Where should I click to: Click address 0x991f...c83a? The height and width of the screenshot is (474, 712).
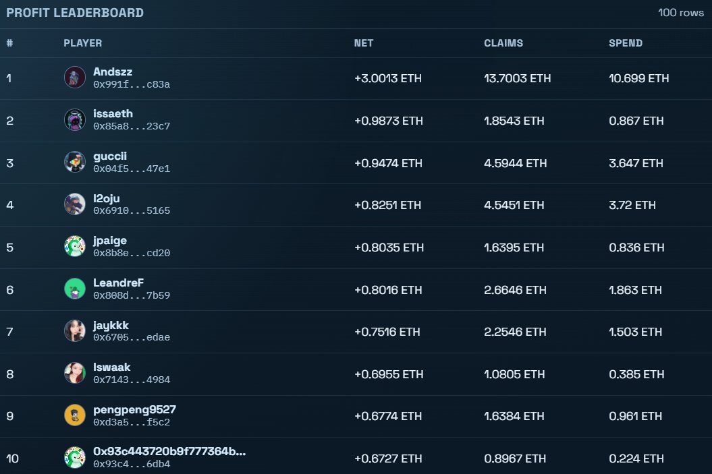[x=132, y=84]
